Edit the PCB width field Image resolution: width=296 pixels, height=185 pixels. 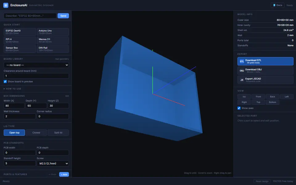[x=20, y=153]
